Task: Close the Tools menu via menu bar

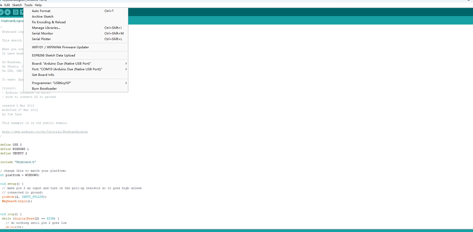Action: click(28, 5)
